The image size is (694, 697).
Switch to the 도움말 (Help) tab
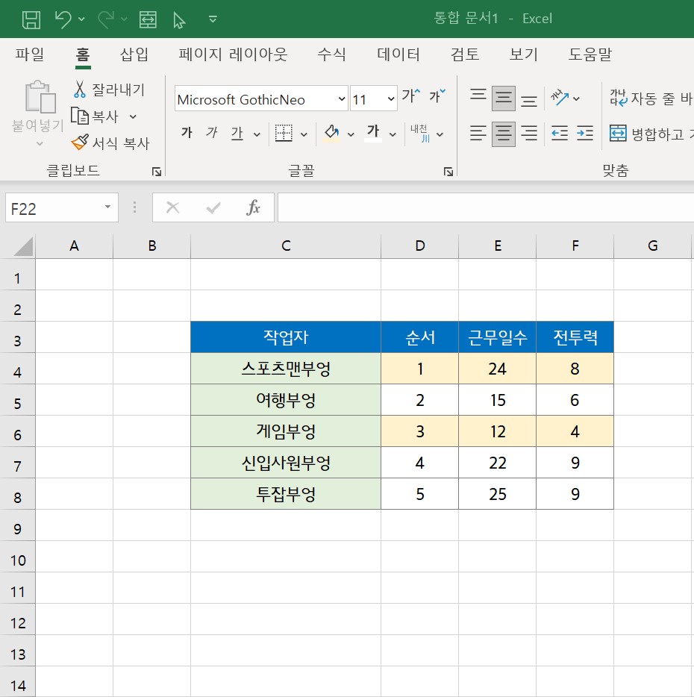pyautogui.click(x=590, y=54)
